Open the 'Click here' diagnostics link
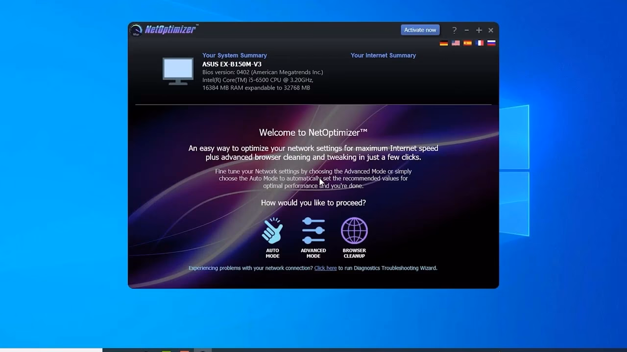Screen dimensions: 627x352 tap(325, 268)
